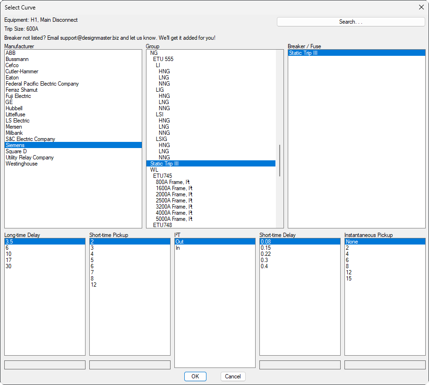Confirm the selection with the OK button
The height and width of the screenshot is (385, 429).
(x=195, y=376)
